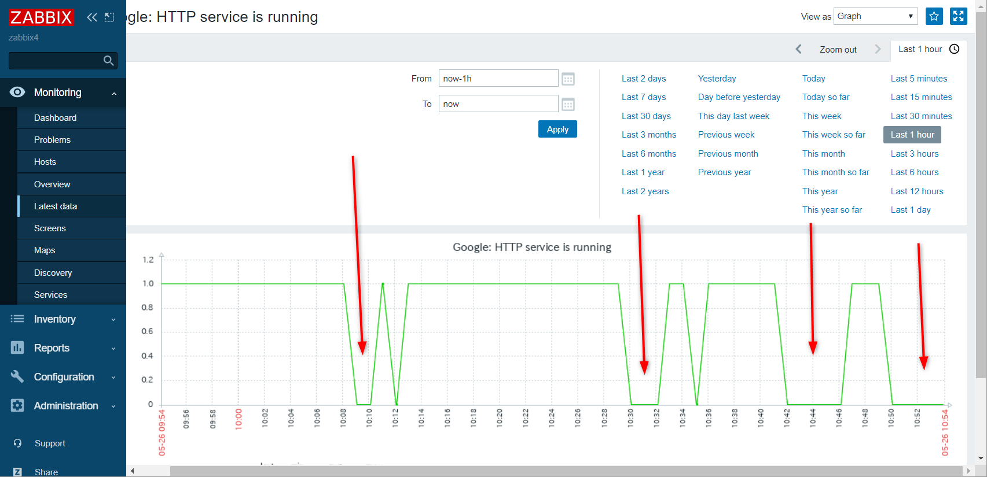Click the search magnifier icon
Viewport: 987px width, 477px height.
pyautogui.click(x=108, y=61)
